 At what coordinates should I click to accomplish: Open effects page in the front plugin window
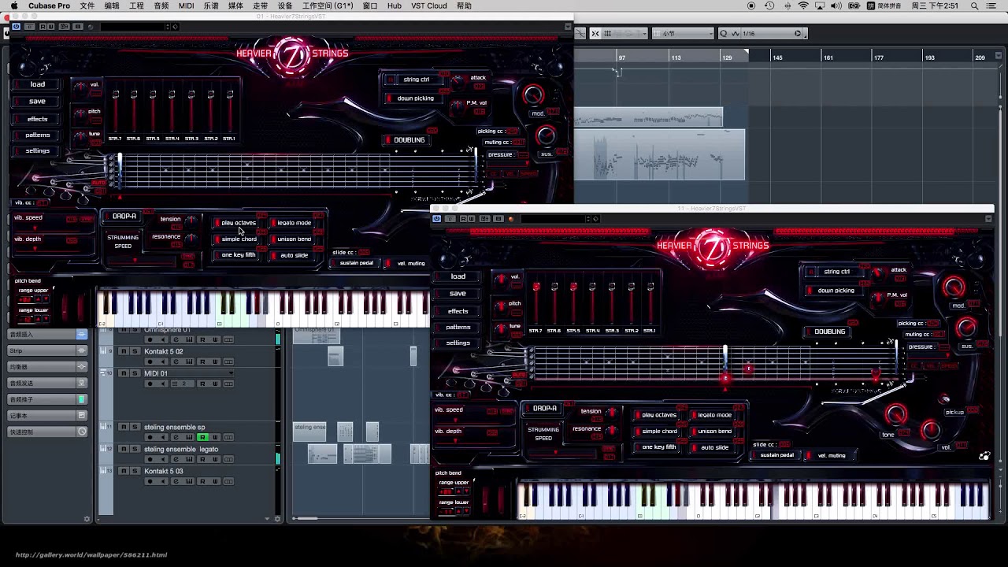tap(458, 311)
